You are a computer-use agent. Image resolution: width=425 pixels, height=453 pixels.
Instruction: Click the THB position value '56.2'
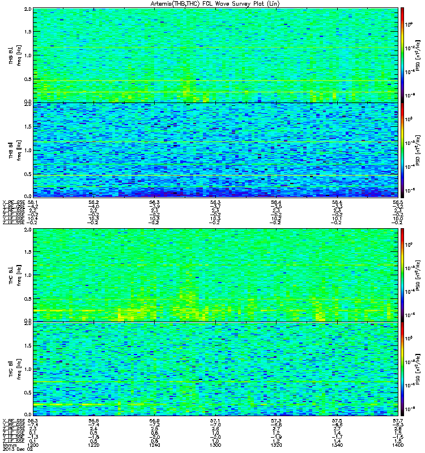click(x=93, y=202)
